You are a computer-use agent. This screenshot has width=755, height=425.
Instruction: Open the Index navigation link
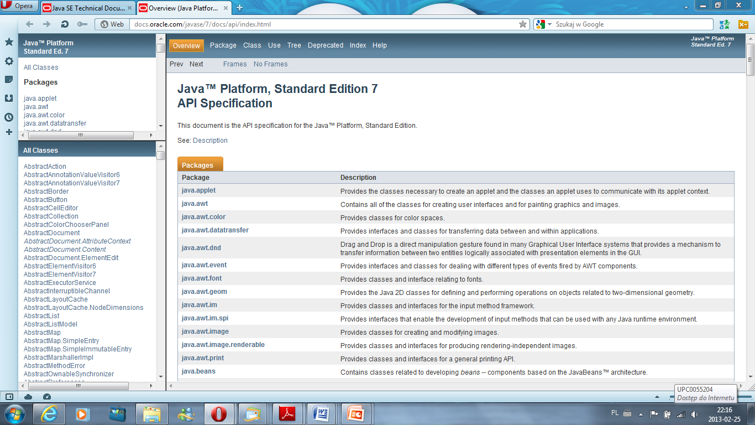358,45
